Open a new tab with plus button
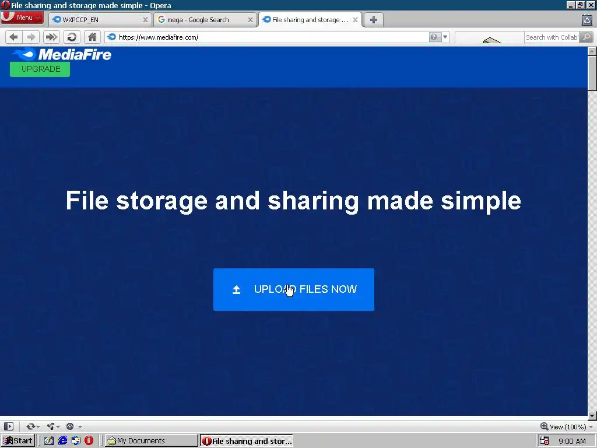Image resolution: width=597 pixels, height=448 pixels. click(374, 20)
